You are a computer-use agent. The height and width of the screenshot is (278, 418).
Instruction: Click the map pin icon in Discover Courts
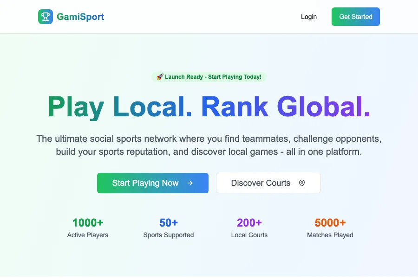[x=302, y=183]
